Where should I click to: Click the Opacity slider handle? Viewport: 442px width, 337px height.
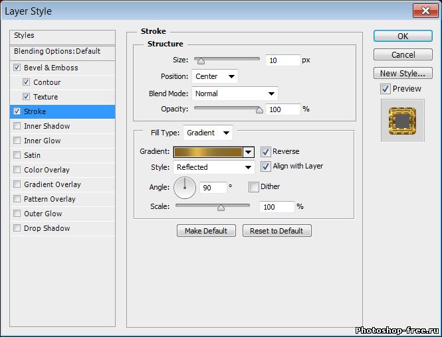tap(259, 110)
